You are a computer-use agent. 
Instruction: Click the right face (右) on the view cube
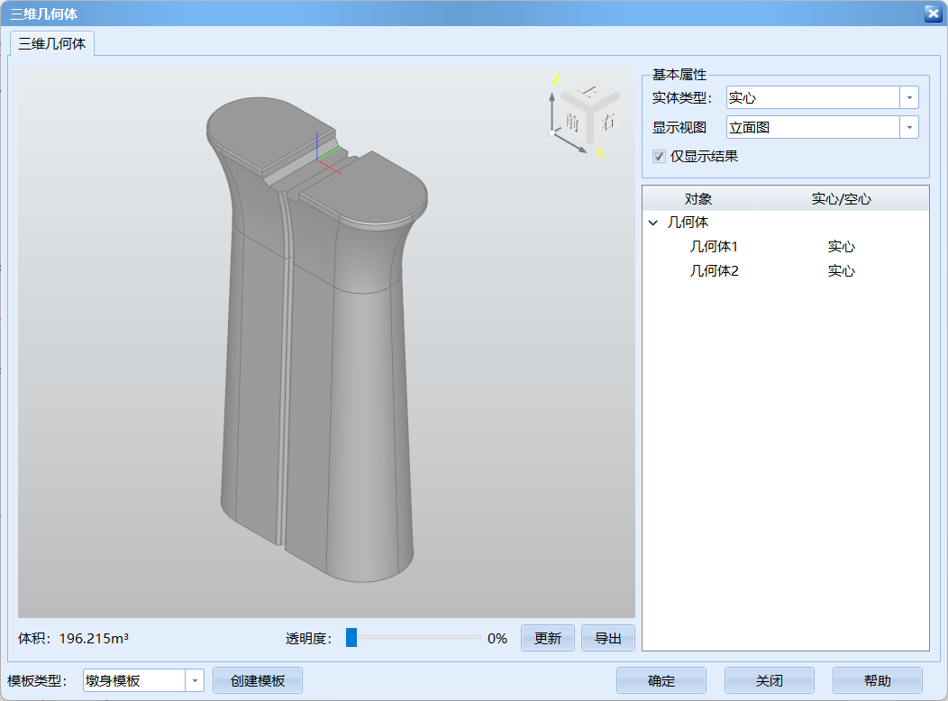[x=606, y=122]
